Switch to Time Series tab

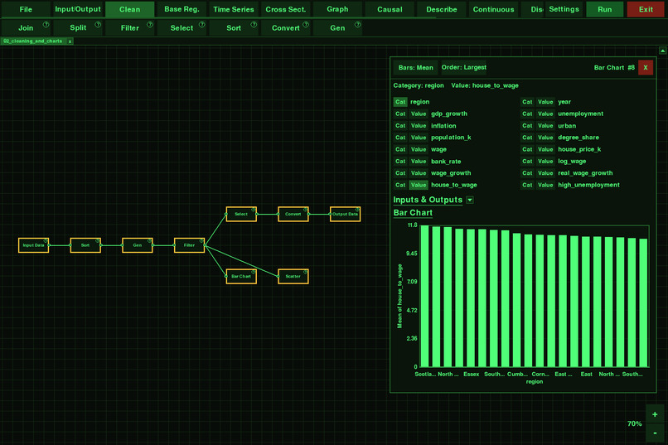(234, 9)
